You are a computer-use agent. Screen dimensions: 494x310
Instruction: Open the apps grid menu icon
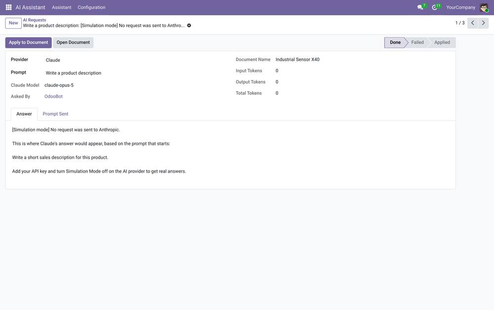(x=8, y=7)
